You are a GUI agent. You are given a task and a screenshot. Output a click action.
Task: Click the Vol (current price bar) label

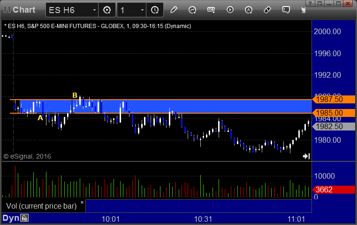tap(41, 206)
